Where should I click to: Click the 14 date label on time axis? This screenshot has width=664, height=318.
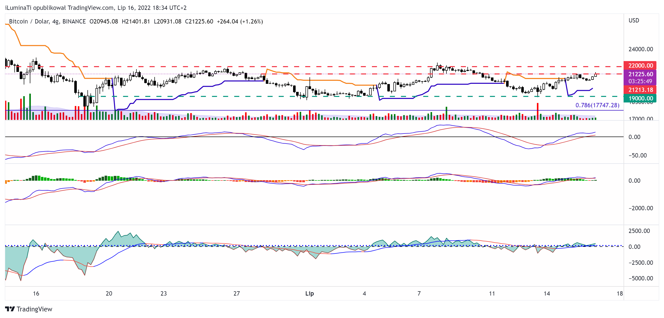pyautogui.click(x=547, y=293)
